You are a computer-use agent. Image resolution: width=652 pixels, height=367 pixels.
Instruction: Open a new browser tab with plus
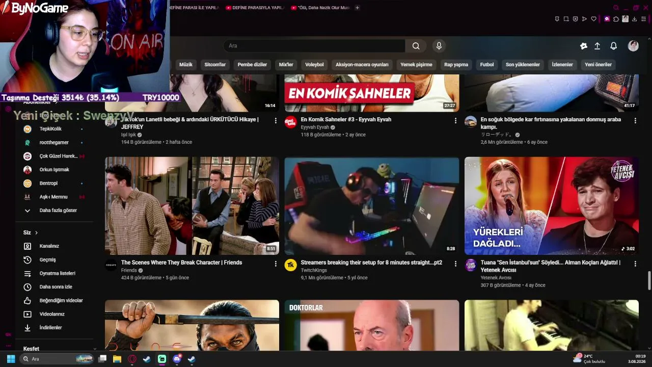[x=357, y=8]
